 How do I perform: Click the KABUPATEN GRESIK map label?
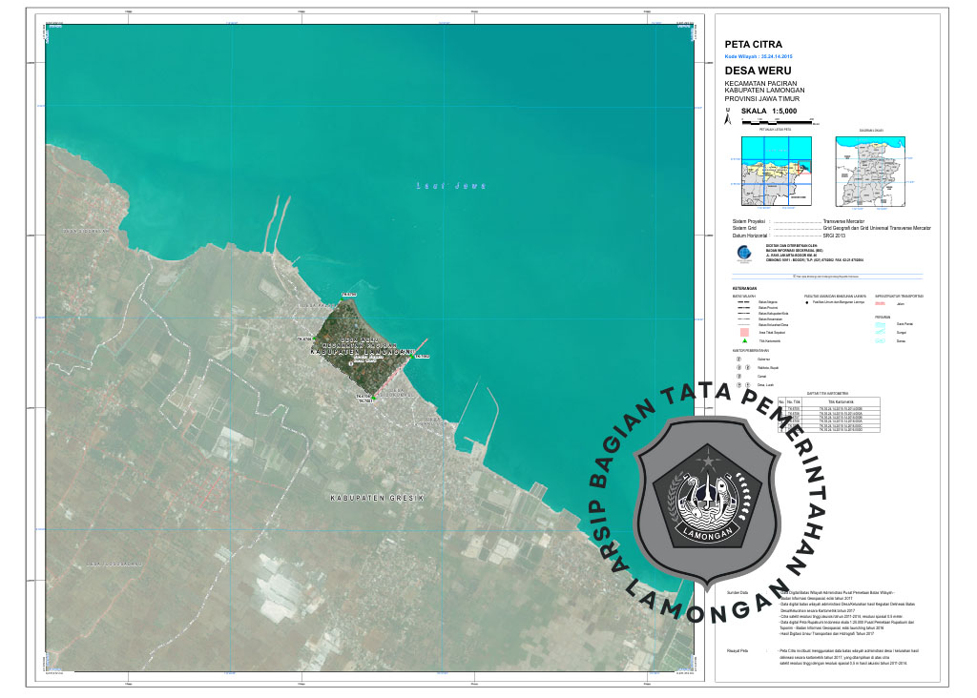click(x=376, y=499)
